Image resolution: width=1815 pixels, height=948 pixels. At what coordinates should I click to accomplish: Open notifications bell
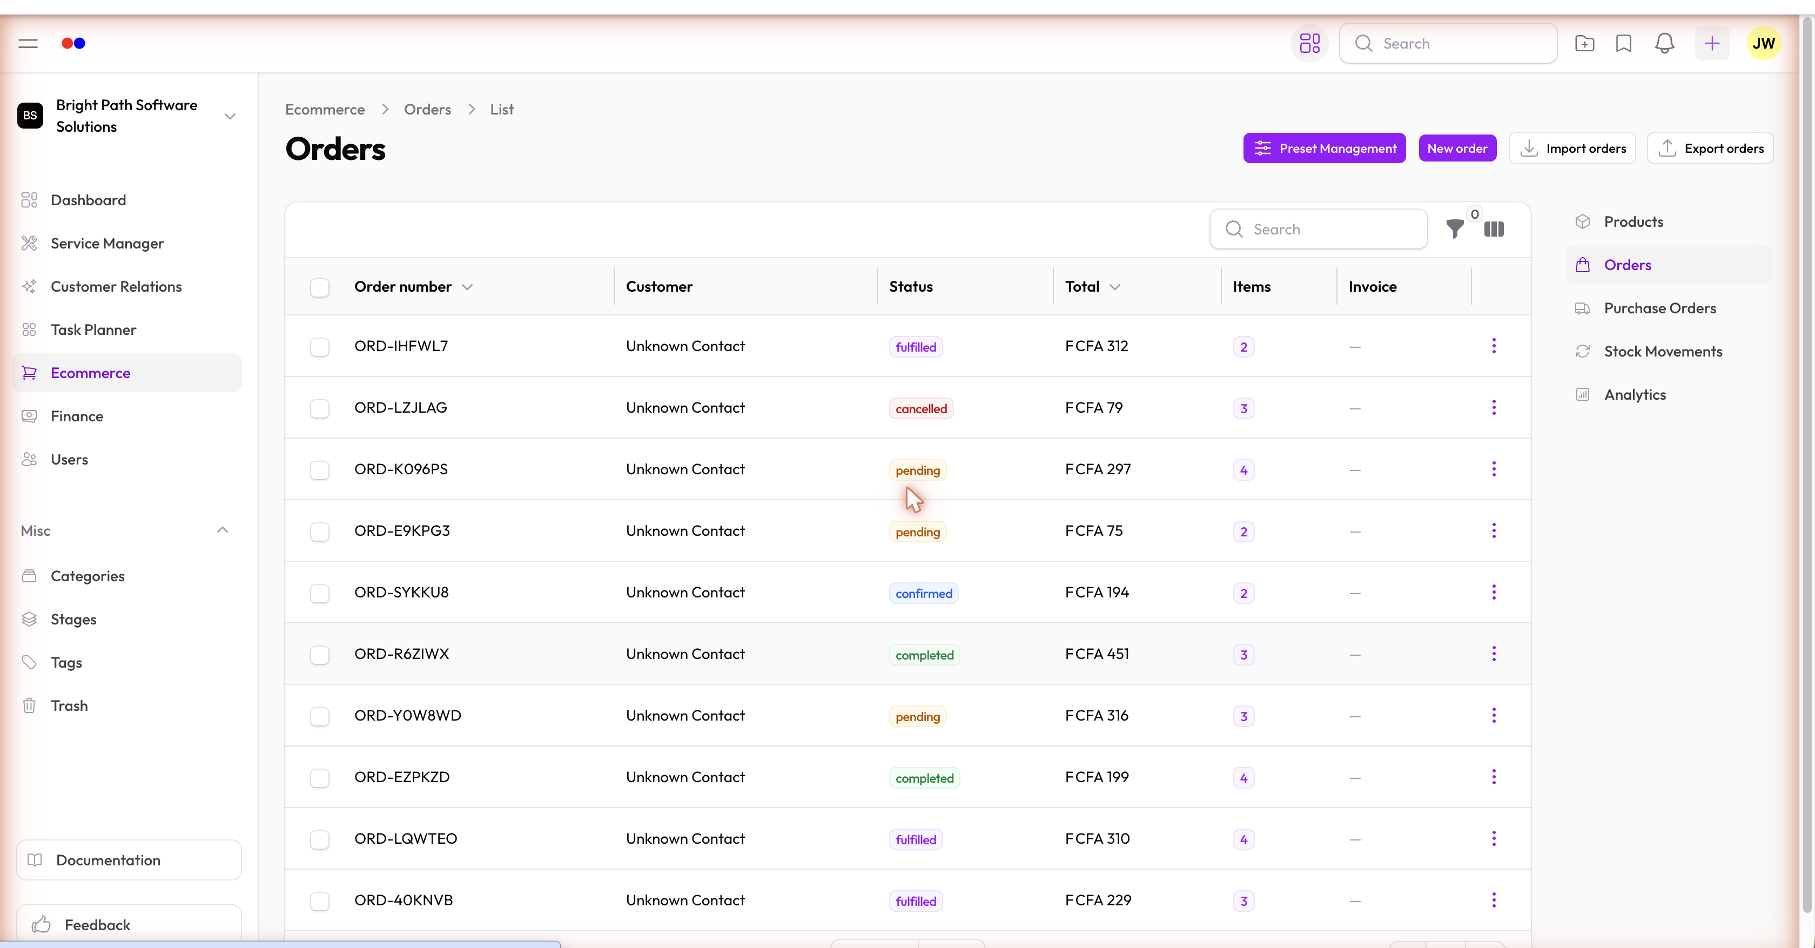(x=1664, y=44)
